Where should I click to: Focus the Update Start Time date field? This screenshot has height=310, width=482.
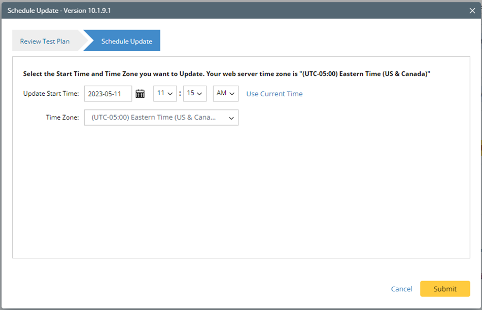coord(108,94)
